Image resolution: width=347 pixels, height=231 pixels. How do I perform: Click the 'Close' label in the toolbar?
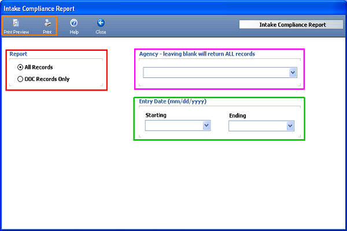coord(101,32)
